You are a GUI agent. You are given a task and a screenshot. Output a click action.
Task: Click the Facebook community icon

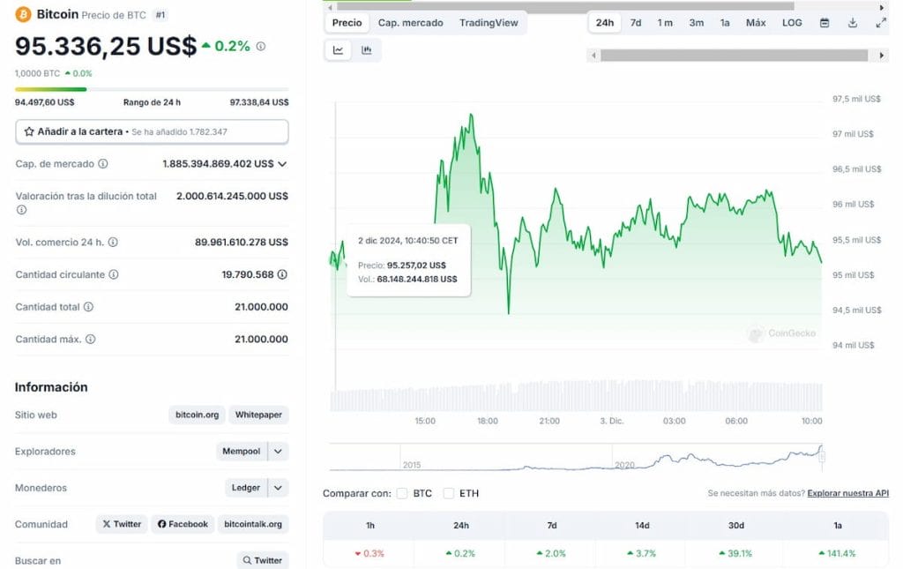pyautogui.click(x=183, y=524)
